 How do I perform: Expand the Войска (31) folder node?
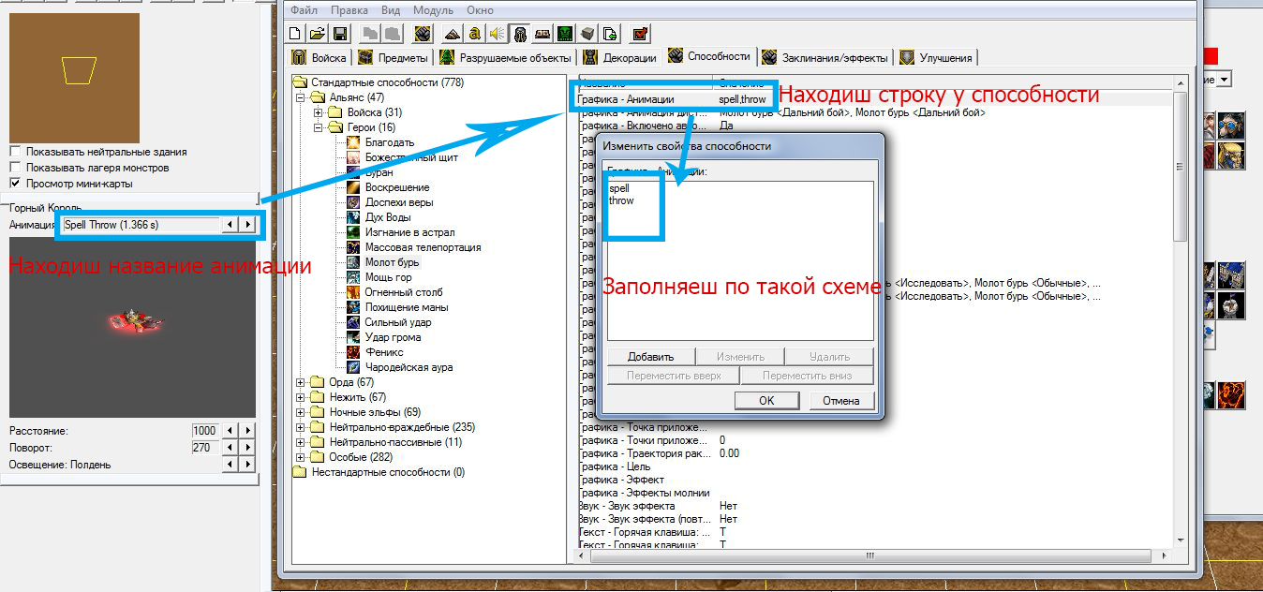tap(319, 112)
